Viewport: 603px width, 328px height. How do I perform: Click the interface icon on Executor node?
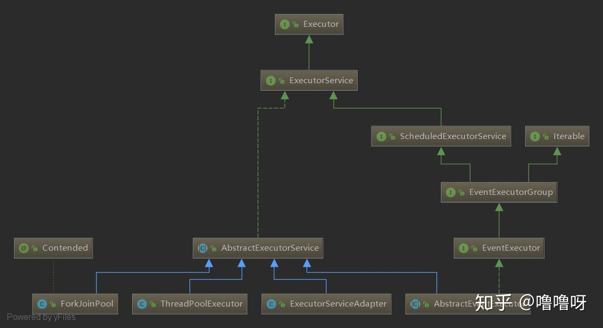pyautogui.click(x=285, y=24)
